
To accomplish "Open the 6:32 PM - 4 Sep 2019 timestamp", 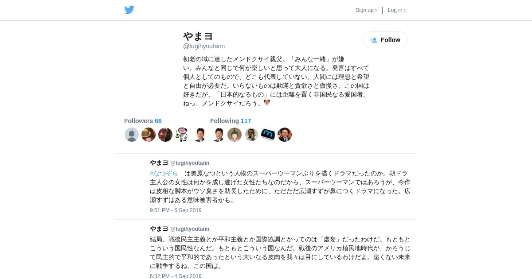I will 176,276.
